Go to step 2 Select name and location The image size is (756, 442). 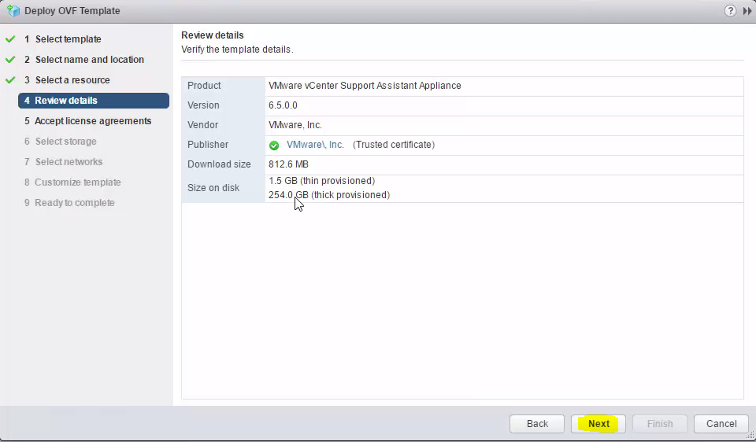[84, 60]
